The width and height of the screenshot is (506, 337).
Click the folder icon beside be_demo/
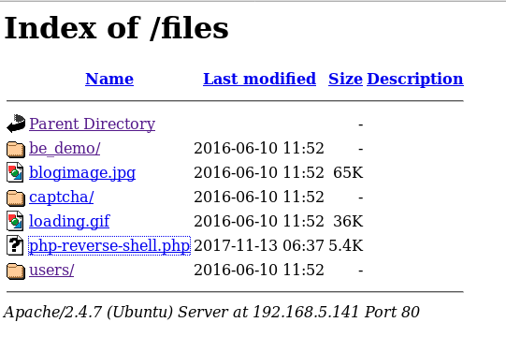16,149
